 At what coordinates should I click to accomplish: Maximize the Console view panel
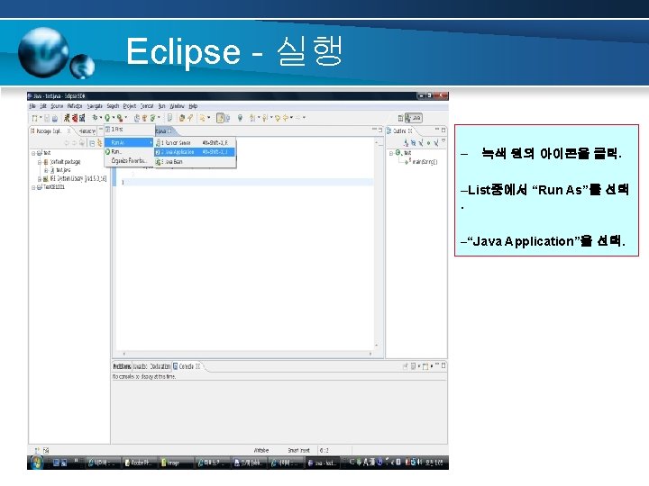(443, 365)
